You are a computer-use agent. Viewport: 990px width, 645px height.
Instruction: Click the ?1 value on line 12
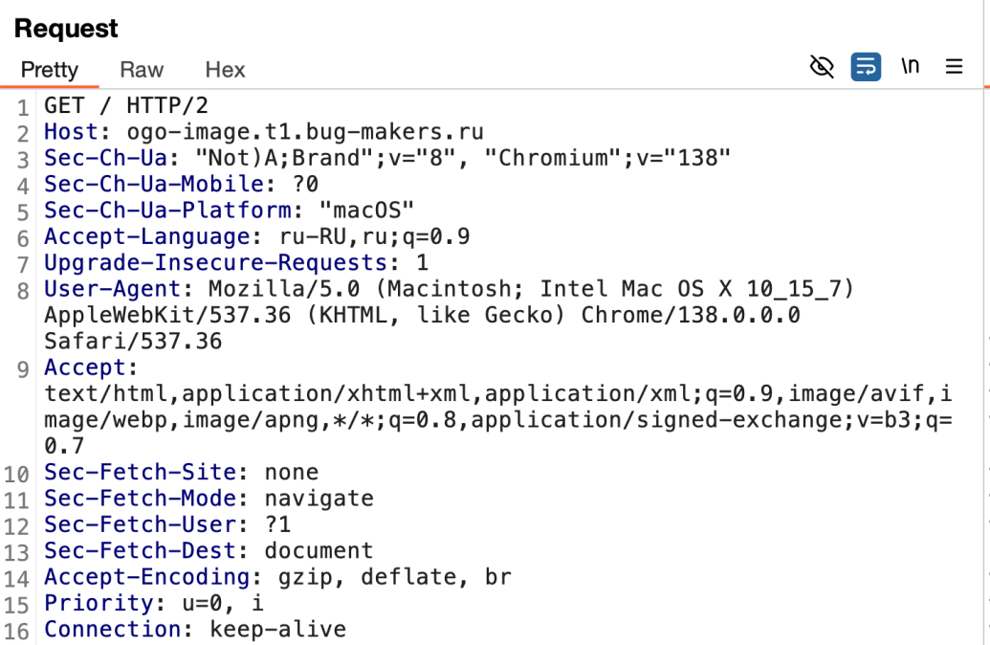[x=277, y=524]
